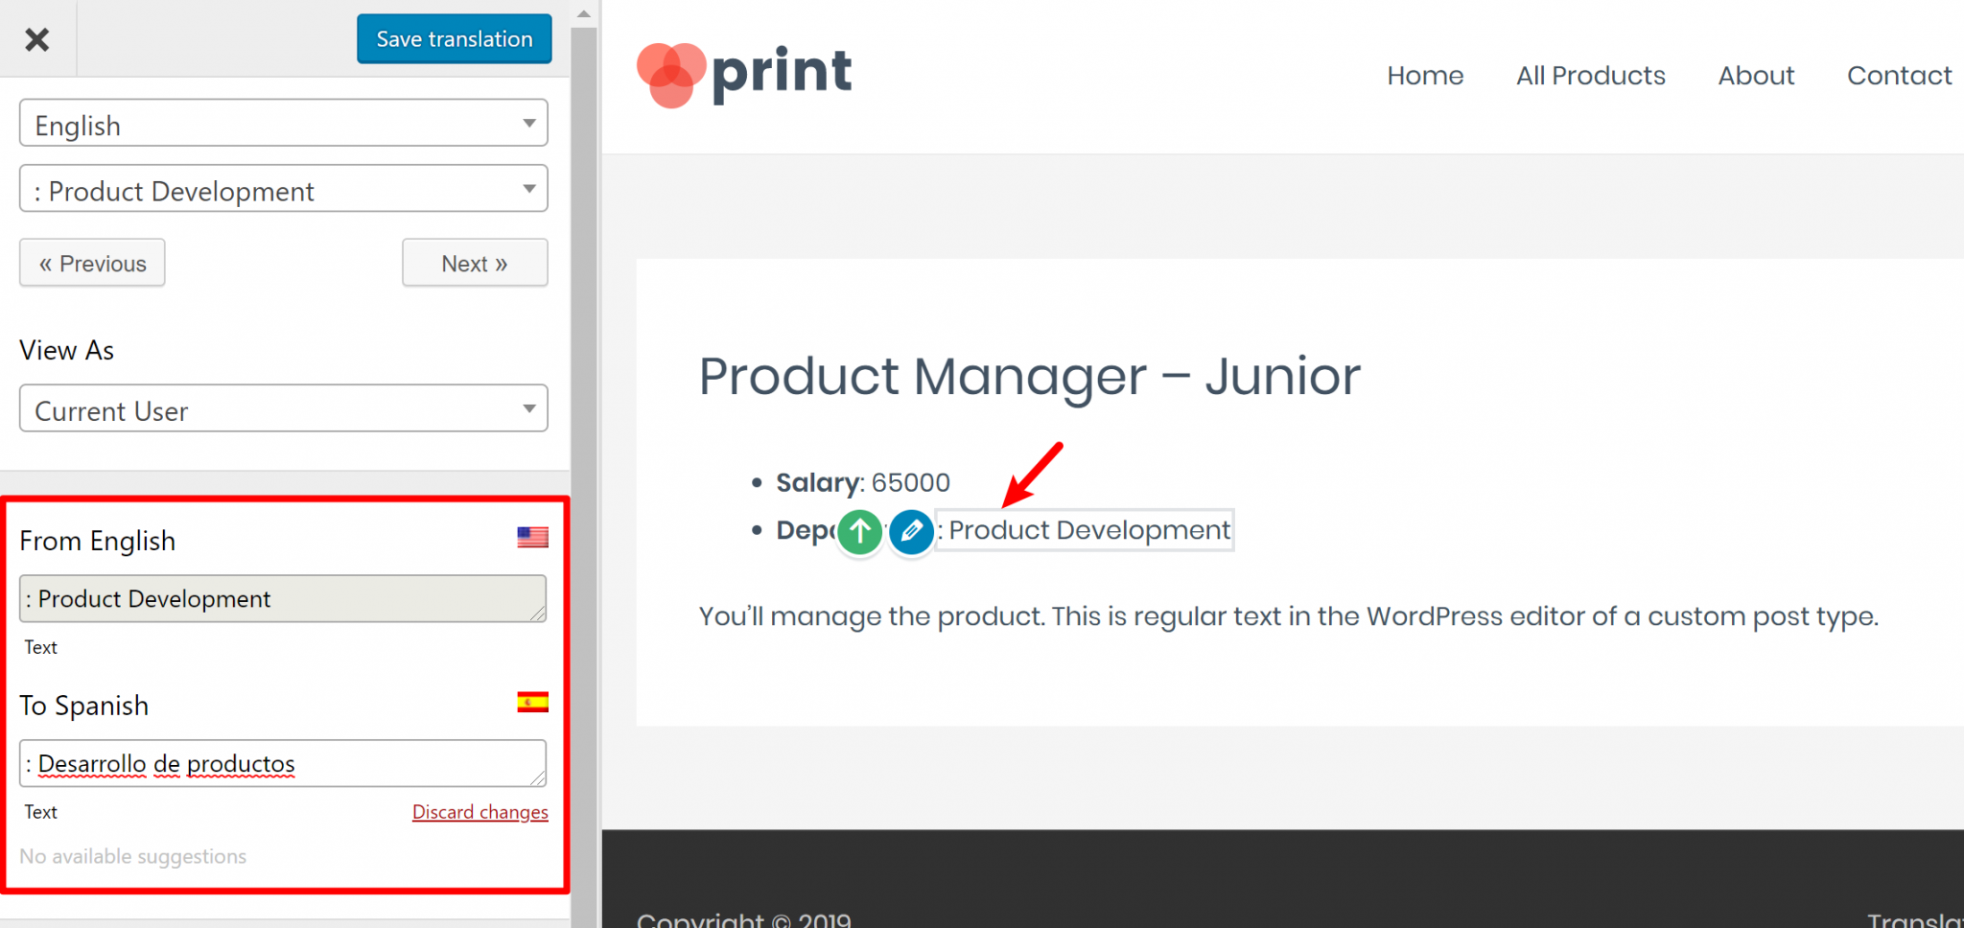This screenshot has height=928, width=1964.
Task: Open the English language dropdown
Action: tap(283, 123)
